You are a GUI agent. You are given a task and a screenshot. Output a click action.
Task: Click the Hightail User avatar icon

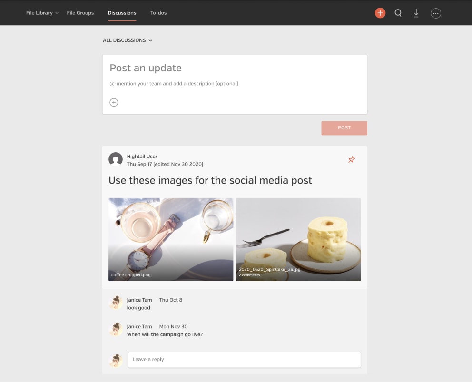[x=116, y=159]
